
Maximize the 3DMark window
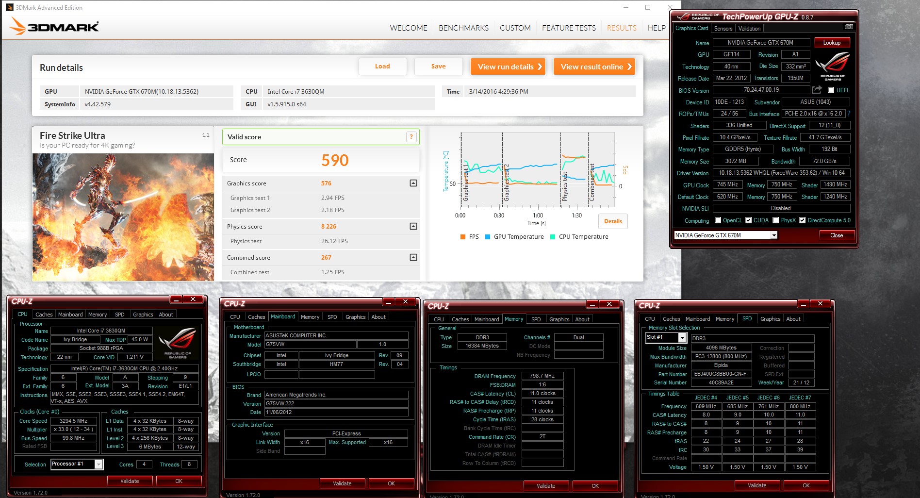648,7
